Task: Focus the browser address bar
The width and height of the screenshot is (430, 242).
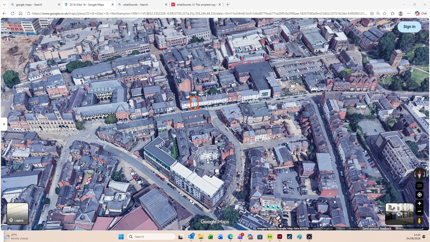Action: 199,13
